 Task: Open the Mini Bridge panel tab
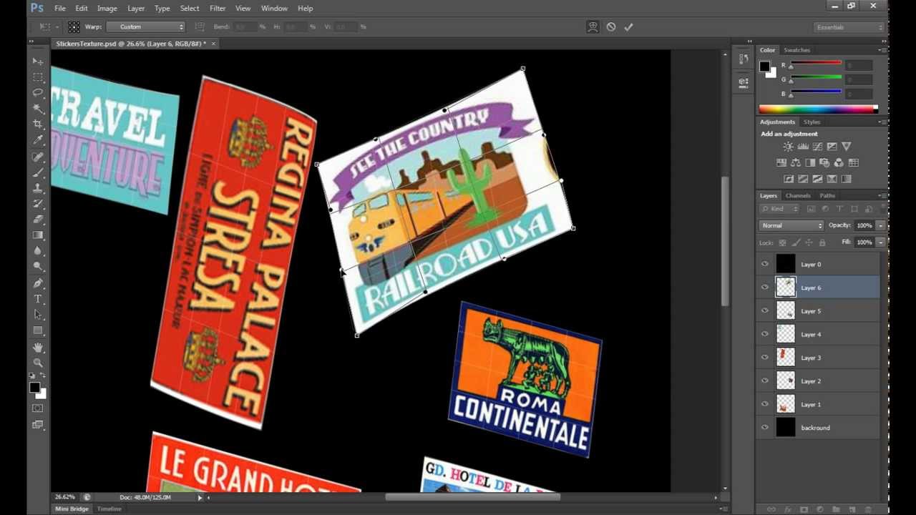[72, 509]
